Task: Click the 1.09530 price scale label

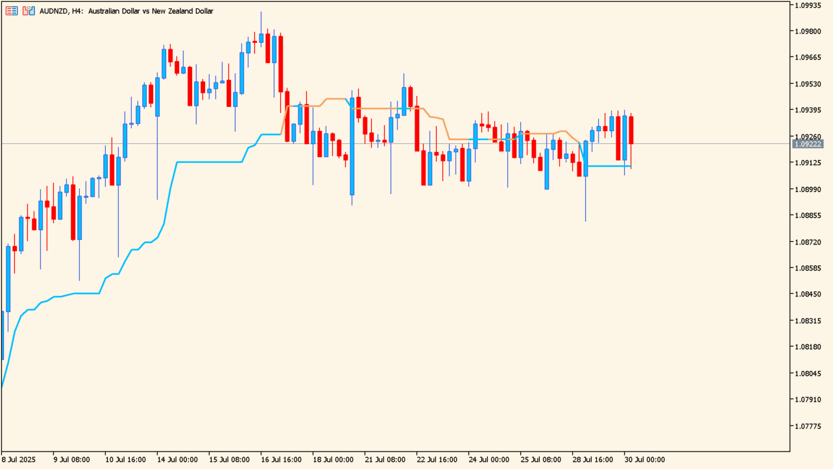Action: (808, 84)
